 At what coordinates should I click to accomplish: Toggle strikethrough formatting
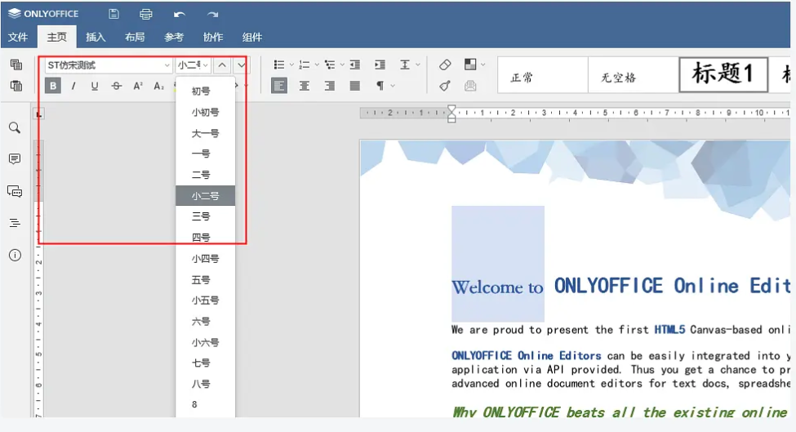coord(116,86)
